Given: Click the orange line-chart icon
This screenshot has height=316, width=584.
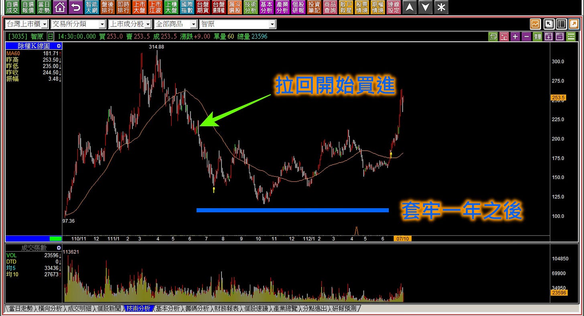Looking at the screenshot, I should tap(535, 24).
